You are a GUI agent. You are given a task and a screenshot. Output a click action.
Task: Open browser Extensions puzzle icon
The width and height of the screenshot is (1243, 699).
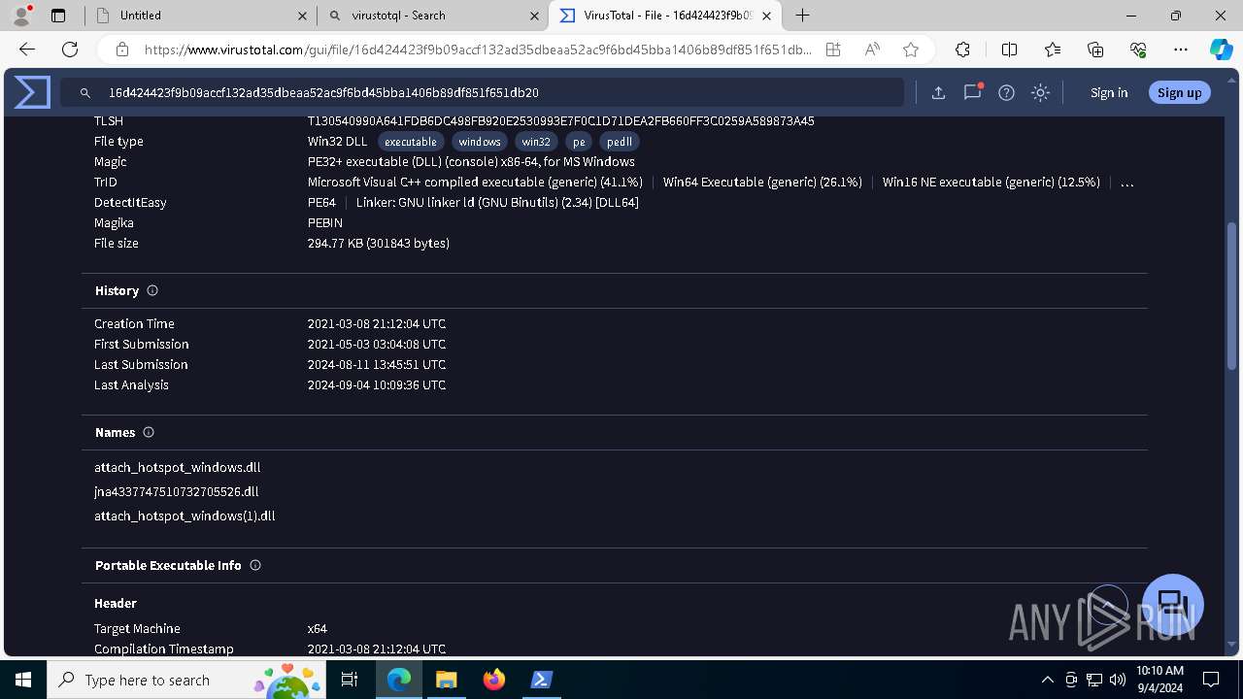(x=962, y=50)
